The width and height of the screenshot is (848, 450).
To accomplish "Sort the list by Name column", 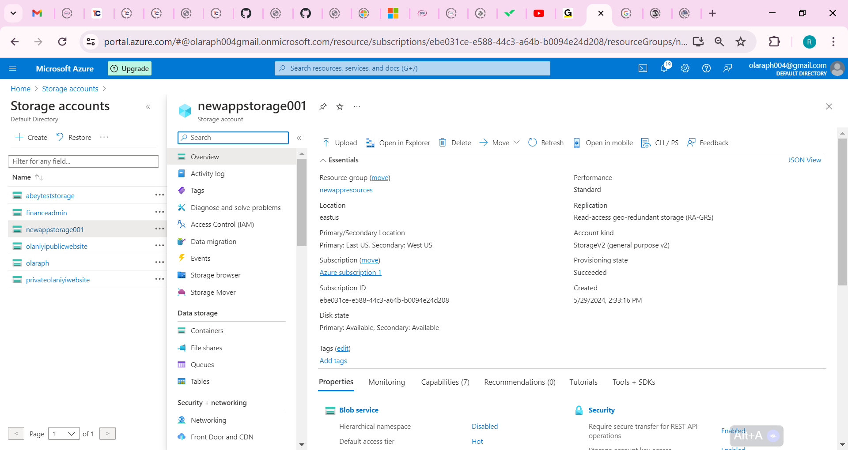I will (27, 177).
